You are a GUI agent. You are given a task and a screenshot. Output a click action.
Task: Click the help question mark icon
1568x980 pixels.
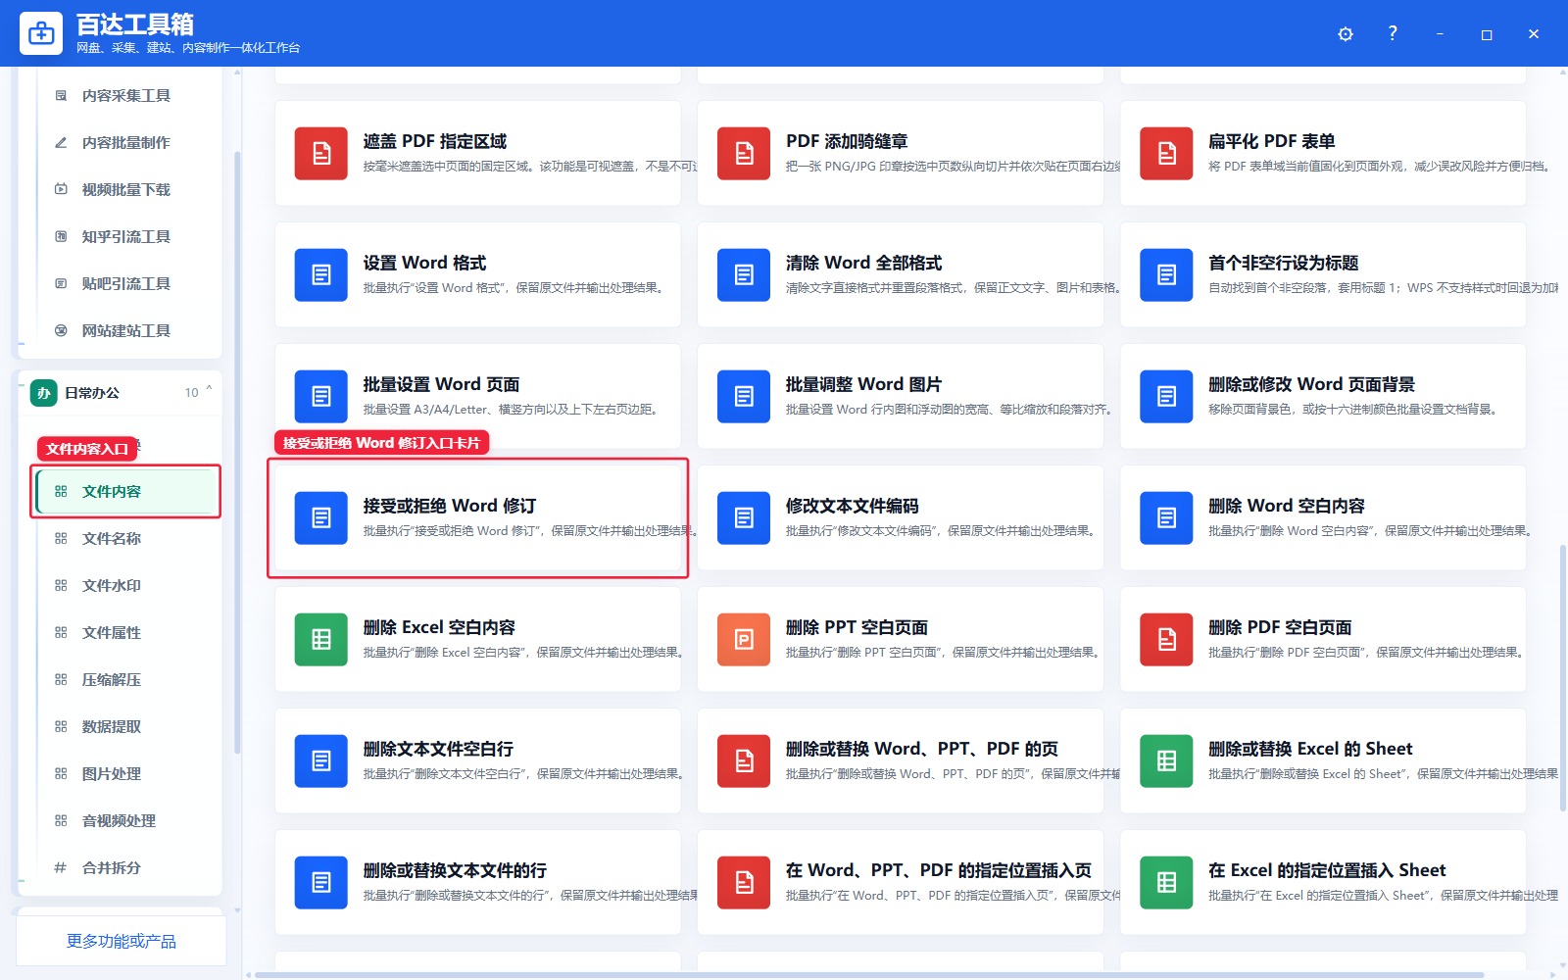point(1393,33)
